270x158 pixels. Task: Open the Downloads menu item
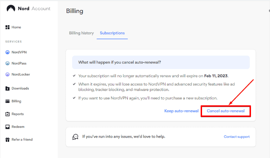20,88
